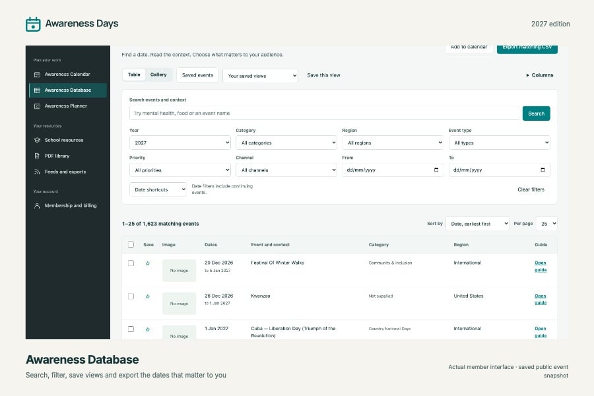Click the search events and context input field

coord(325,114)
